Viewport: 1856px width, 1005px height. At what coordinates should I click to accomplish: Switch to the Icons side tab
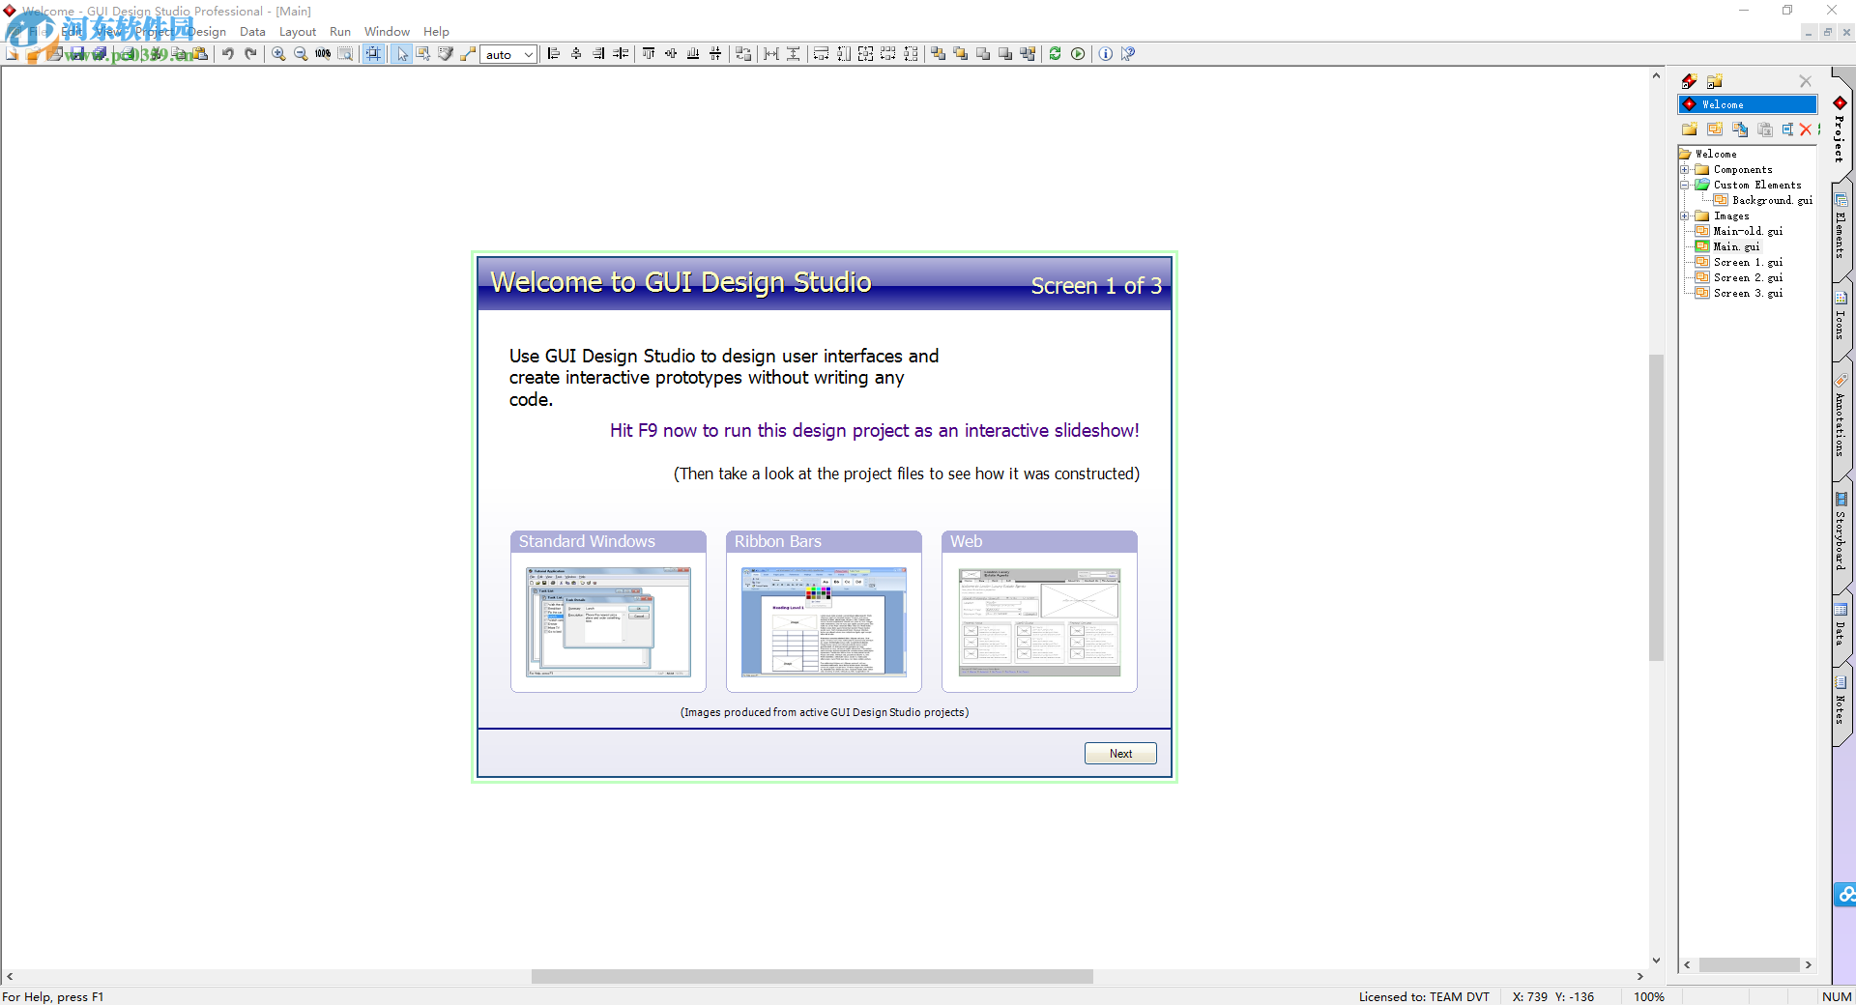tap(1841, 316)
